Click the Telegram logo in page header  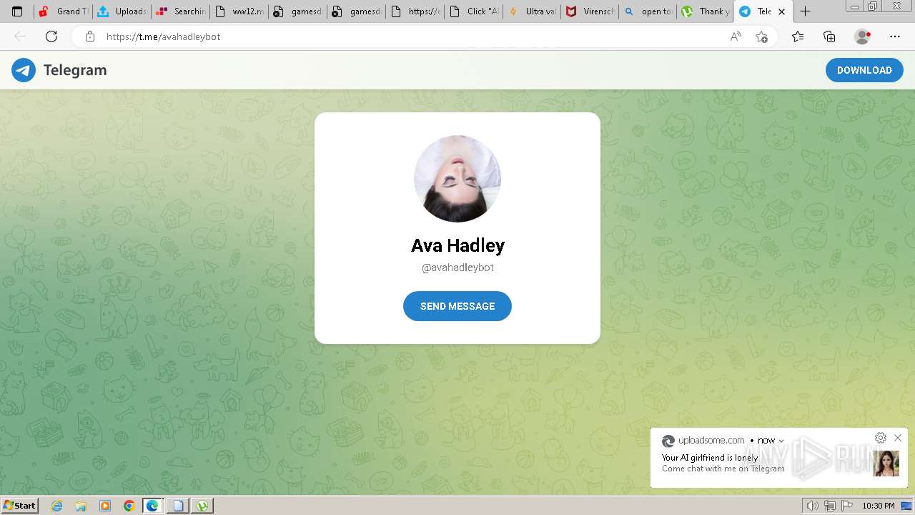tap(59, 70)
